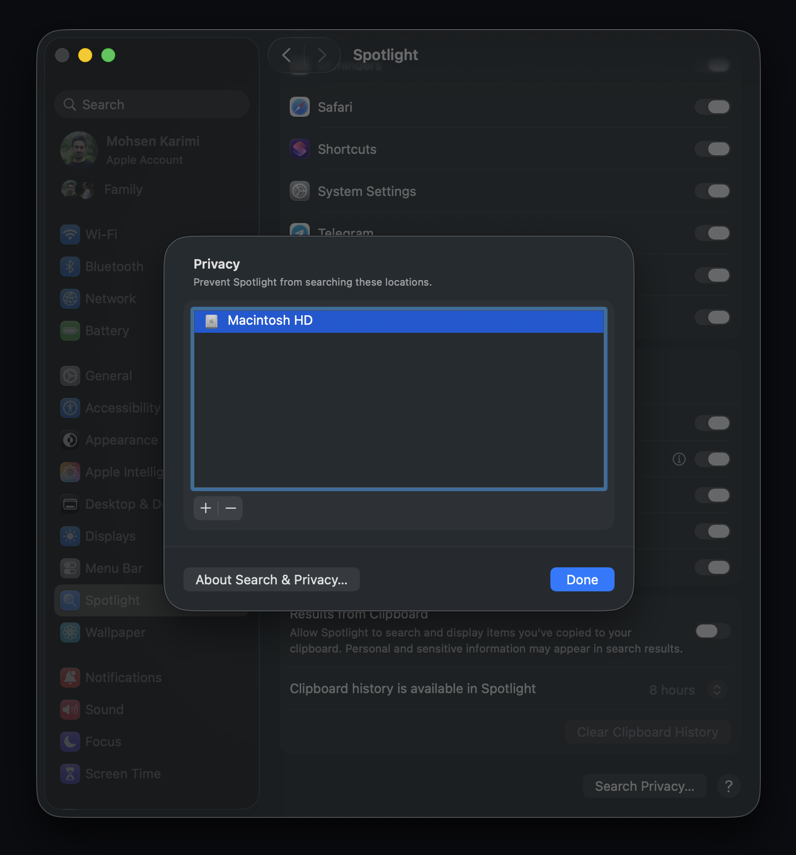This screenshot has height=855, width=796.
Task: Click the System Settings app icon in the list
Action: coord(300,191)
